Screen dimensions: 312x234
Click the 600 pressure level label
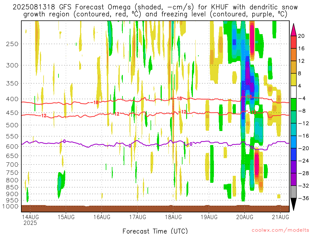tap(12, 147)
